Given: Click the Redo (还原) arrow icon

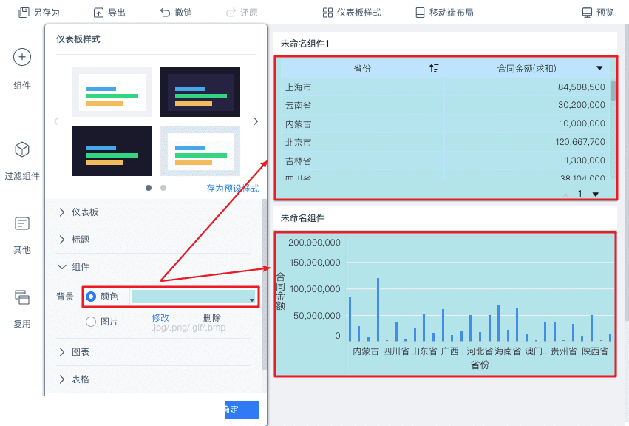Looking at the screenshot, I should point(231,13).
